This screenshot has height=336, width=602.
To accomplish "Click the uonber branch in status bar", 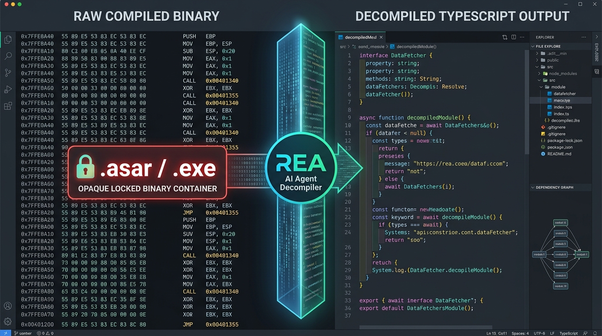I will (x=23, y=333).
